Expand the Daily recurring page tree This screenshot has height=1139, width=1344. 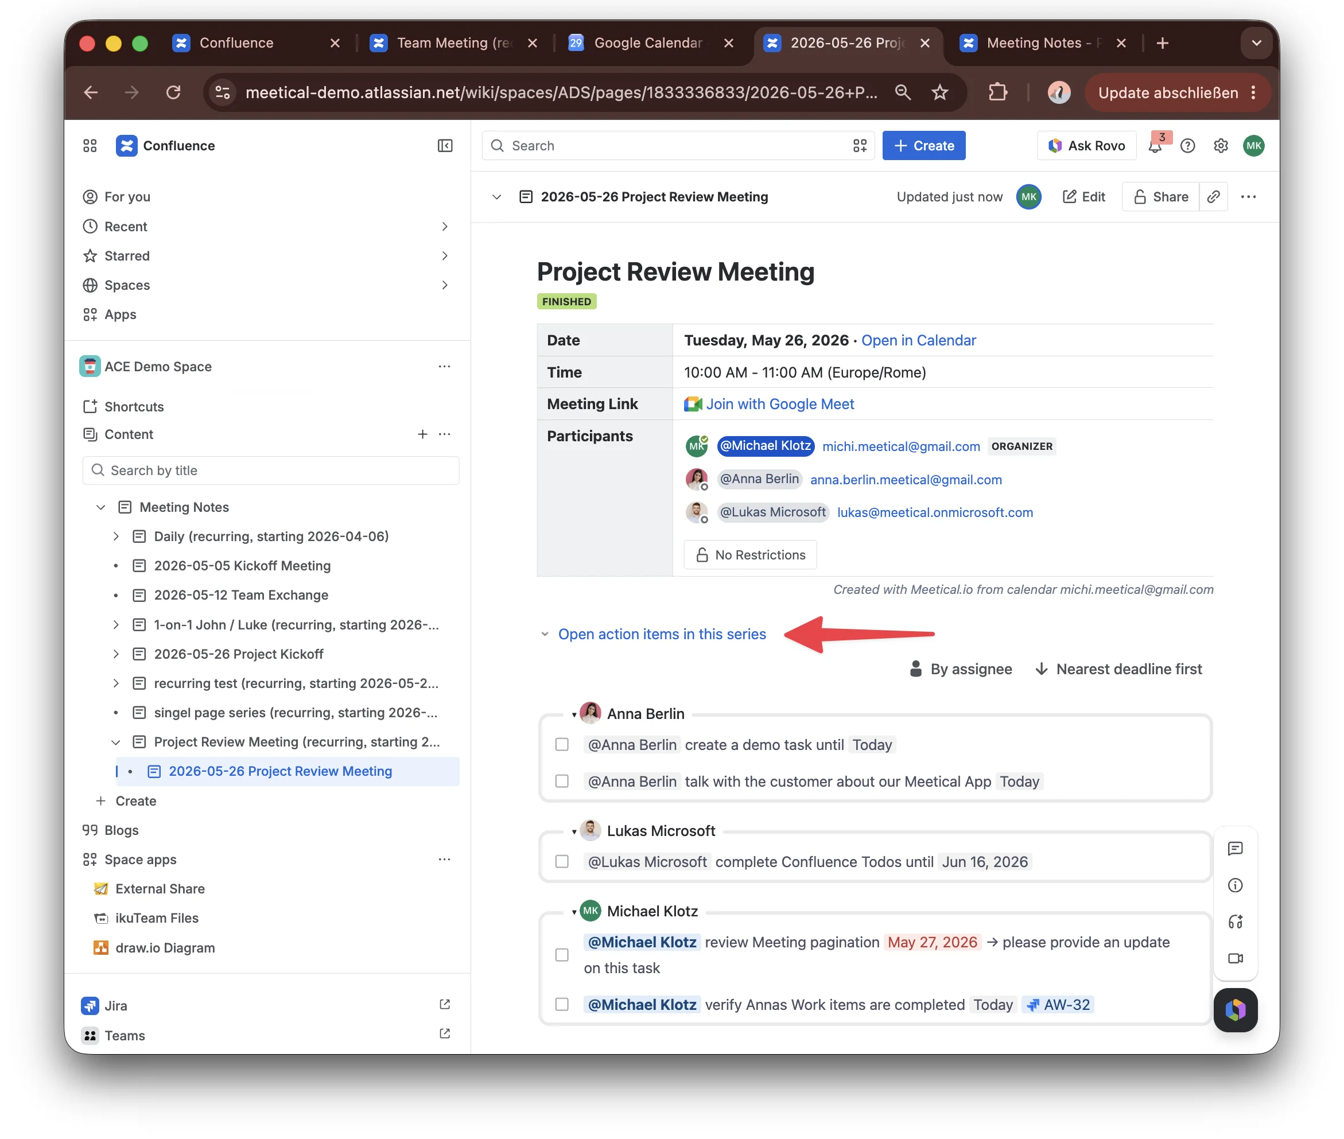coord(115,537)
